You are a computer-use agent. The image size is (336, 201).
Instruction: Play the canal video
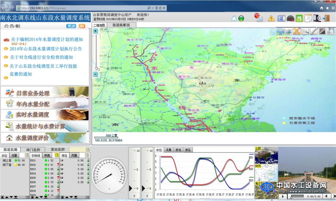click(283, 196)
